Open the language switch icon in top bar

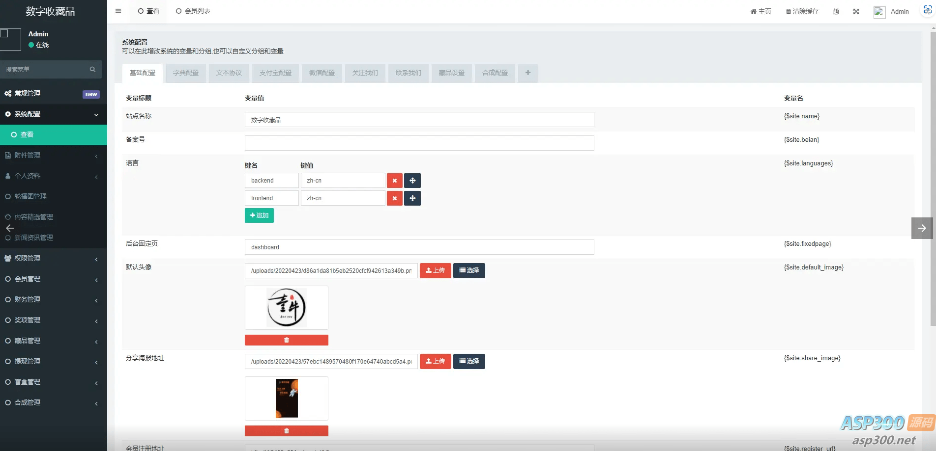pyautogui.click(x=836, y=11)
